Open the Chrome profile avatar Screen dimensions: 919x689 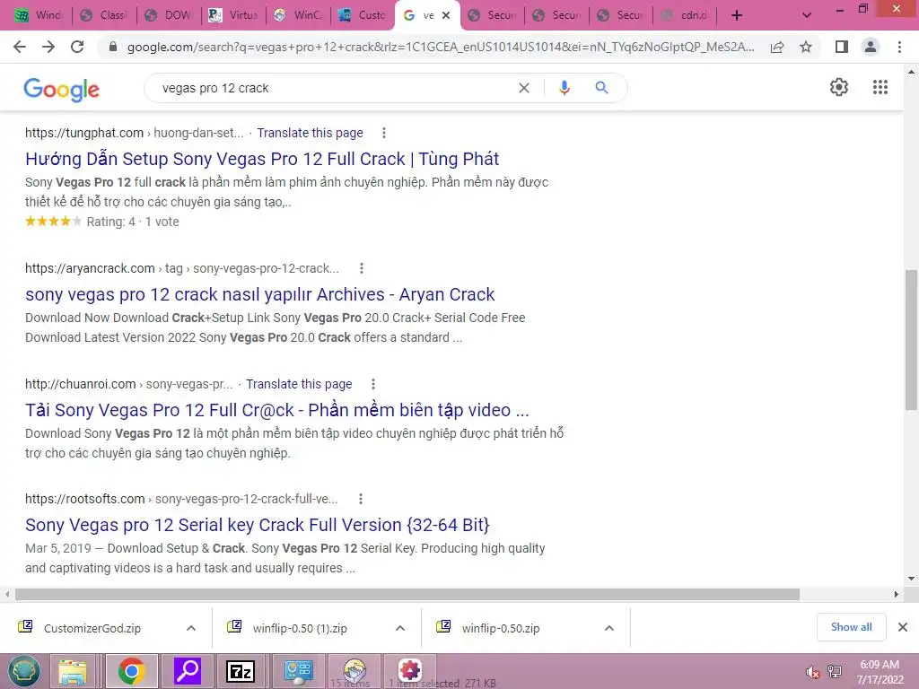871,47
